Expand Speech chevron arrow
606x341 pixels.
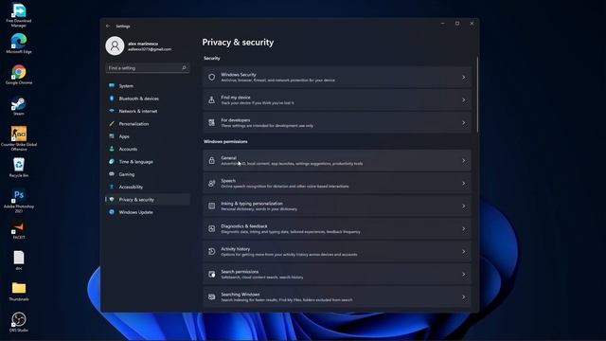[463, 183]
